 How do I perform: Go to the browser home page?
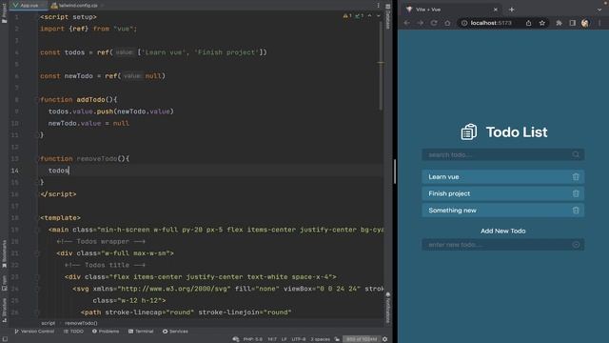(447, 23)
